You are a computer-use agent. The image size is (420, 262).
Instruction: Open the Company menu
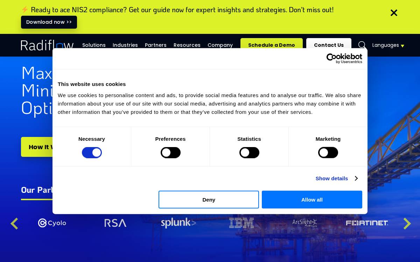pos(220,45)
